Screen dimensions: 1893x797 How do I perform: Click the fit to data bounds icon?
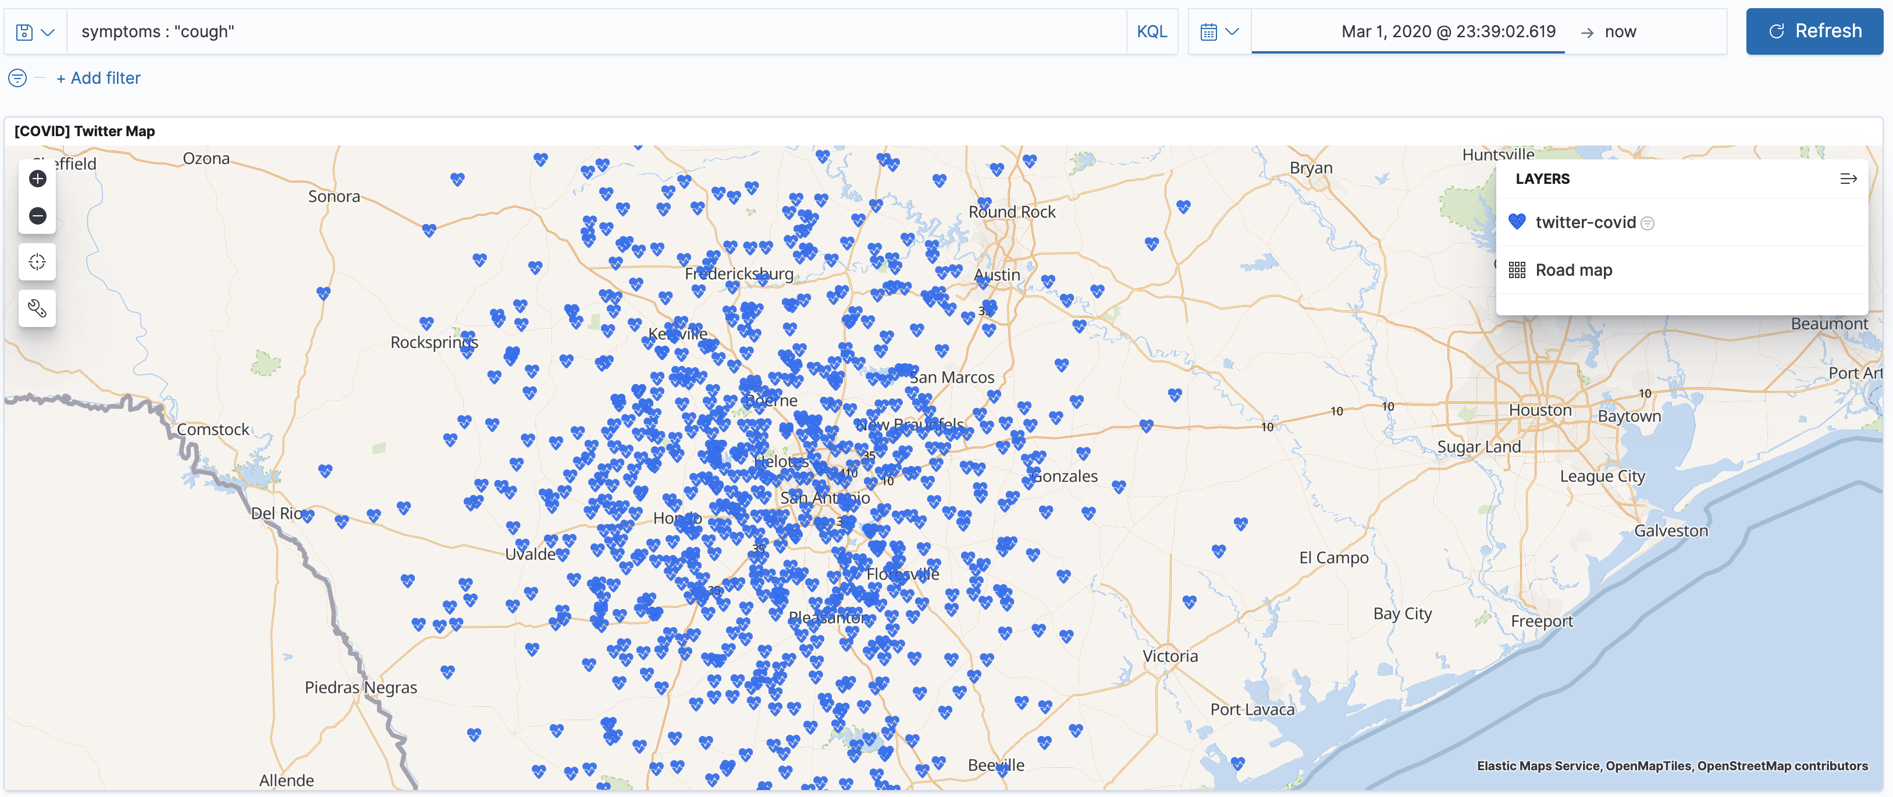point(37,262)
